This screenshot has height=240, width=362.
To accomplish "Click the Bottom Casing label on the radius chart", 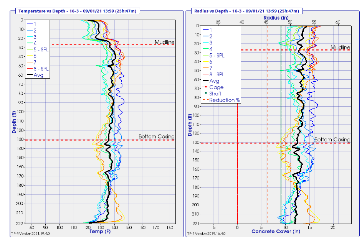I will (332, 140).
